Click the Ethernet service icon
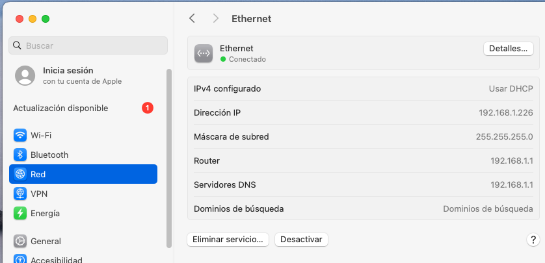 [x=204, y=53]
